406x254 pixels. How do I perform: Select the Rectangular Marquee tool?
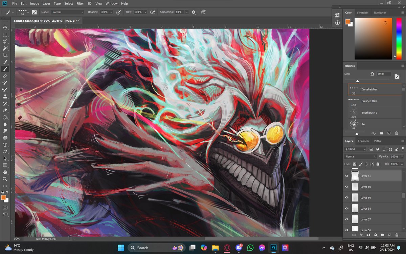pyautogui.click(x=5, y=35)
